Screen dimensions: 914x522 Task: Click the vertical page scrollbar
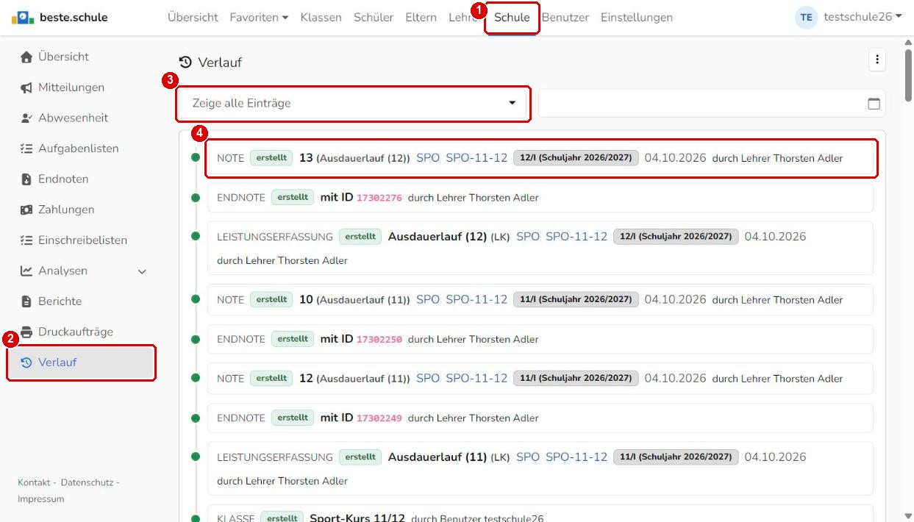coord(908,279)
